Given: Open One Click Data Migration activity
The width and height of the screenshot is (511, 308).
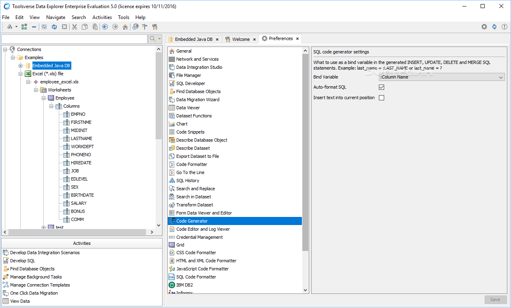Looking at the screenshot, I should 34,293.
